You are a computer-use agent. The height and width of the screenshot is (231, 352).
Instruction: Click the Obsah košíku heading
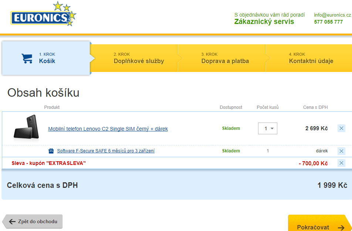coord(43,93)
